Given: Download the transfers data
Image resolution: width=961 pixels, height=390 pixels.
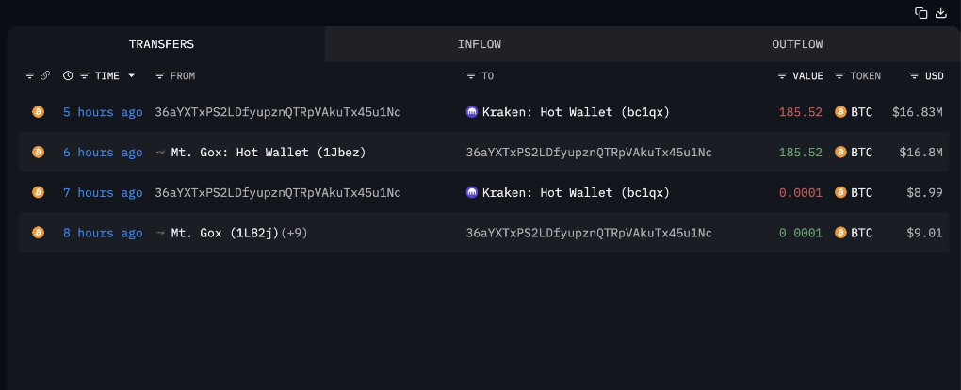Looking at the screenshot, I should tap(940, 12).
